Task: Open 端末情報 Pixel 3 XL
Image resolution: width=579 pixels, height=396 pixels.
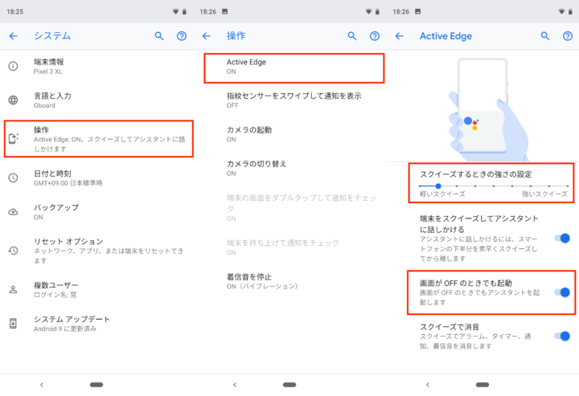Action: coord(96,67)
